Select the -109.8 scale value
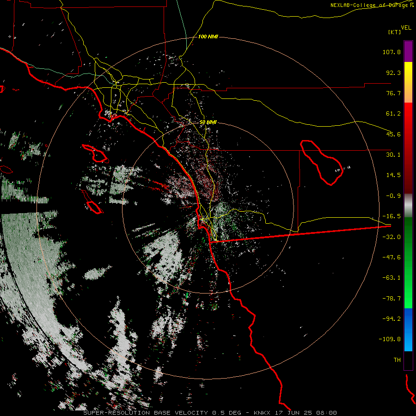This screenshot has height=416, width=416. (x=390, y=339)
